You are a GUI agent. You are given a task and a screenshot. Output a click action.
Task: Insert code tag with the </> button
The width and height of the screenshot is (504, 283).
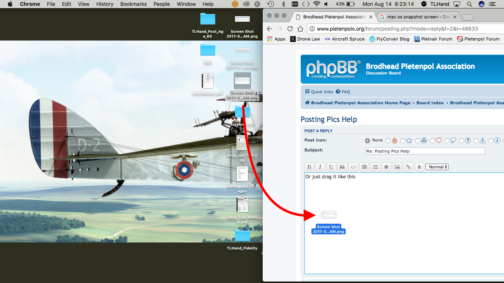click(353, 167)
